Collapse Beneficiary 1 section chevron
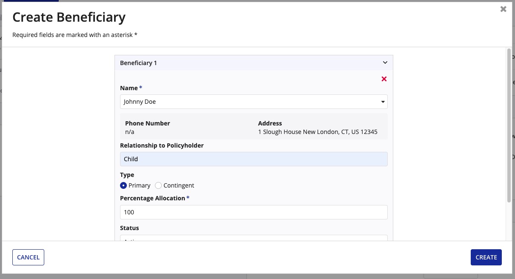515x279 pixels. click(x=385, y=63)
